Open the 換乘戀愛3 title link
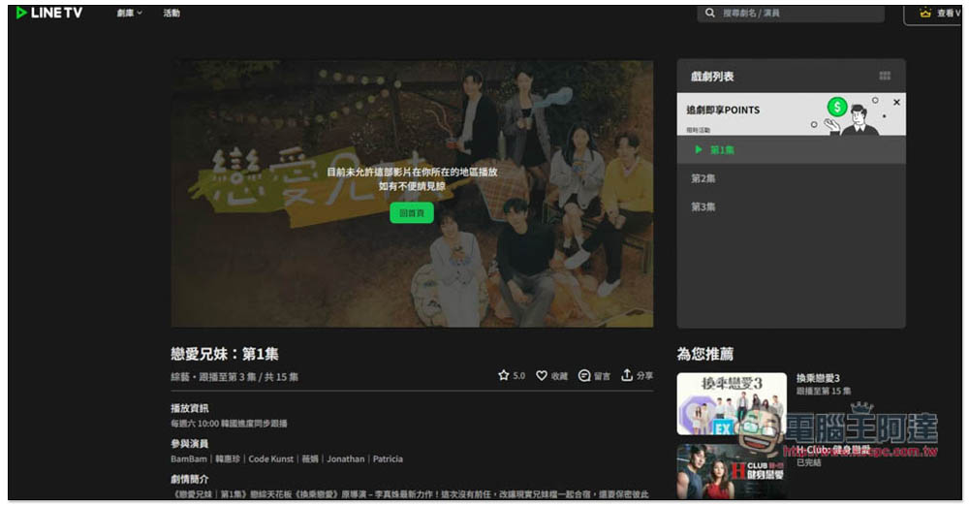The width and height of the screenshot is (969, 506). pos(818,378)
